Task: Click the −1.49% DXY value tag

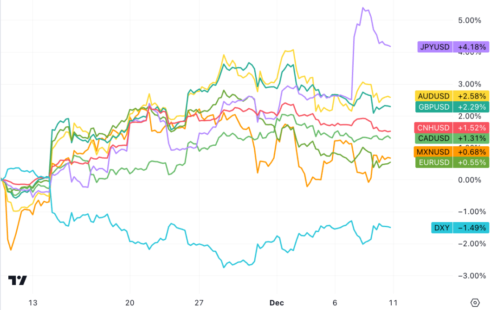Action: tap(472, 228)
